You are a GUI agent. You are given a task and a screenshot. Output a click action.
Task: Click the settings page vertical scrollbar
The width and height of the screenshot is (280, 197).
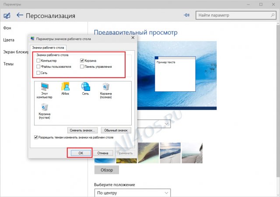[x=278, y=100]
